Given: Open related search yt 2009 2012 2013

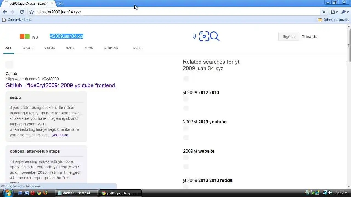Looking at the screenshot, I should click(201, 92).
